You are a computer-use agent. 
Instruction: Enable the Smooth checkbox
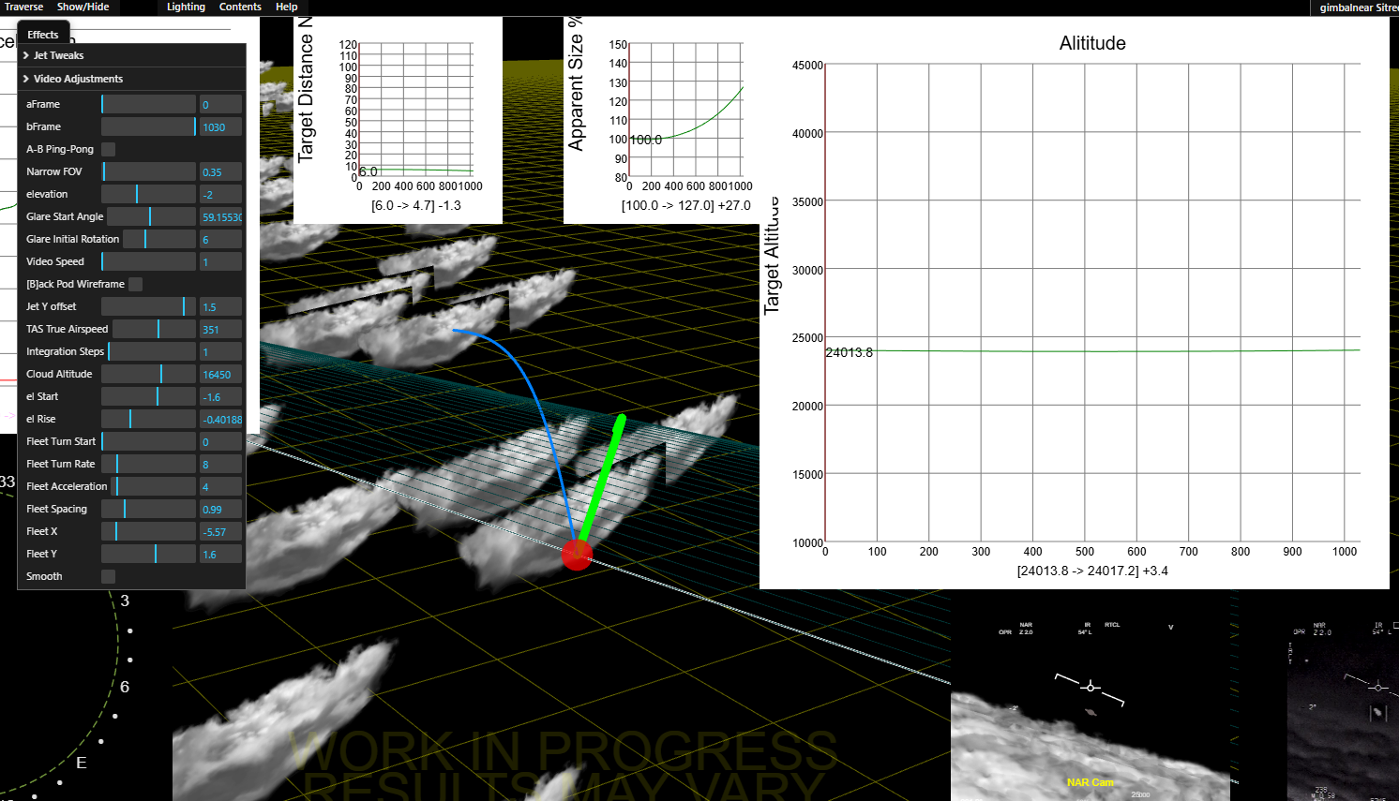(109, 576)
